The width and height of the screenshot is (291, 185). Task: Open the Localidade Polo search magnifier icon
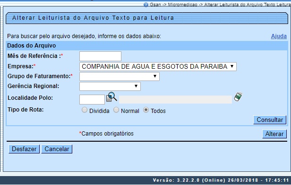click(111, 97)
